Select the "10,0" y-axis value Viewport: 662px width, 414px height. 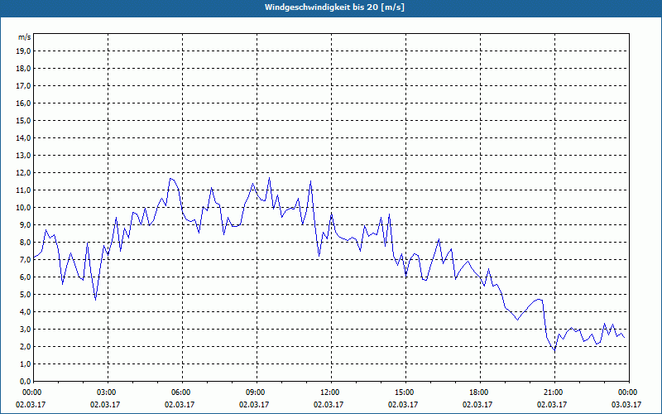click(23, 208)
